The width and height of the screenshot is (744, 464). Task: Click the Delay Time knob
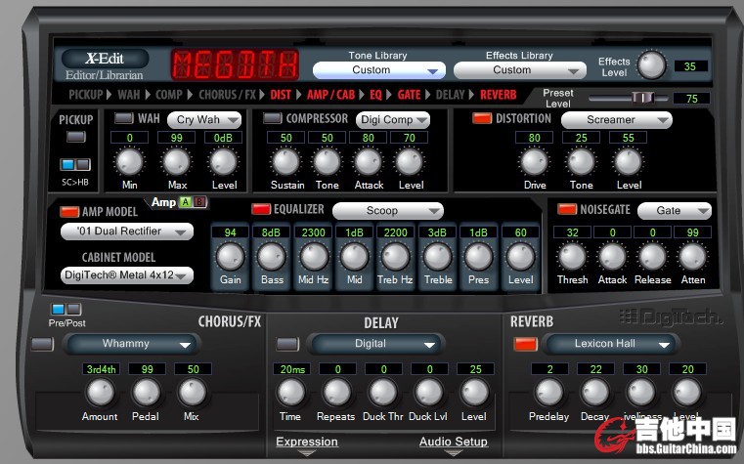coord(291,393)
